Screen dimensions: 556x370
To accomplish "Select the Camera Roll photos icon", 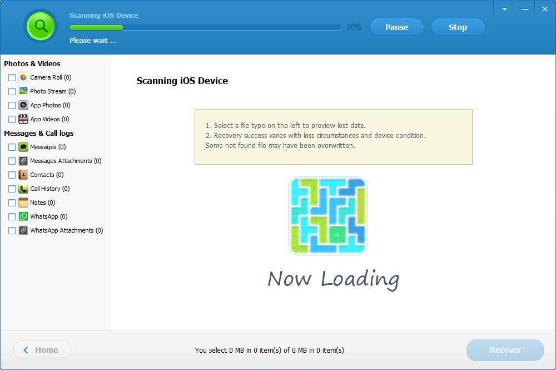I will click(x=22, y=77).
